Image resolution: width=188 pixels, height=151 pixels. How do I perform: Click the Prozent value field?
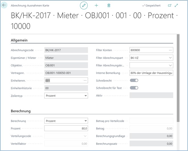point(66,128)
